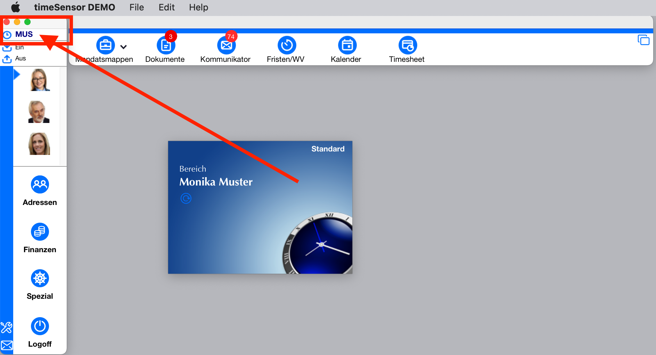Click the MUS clock icon

7,35
